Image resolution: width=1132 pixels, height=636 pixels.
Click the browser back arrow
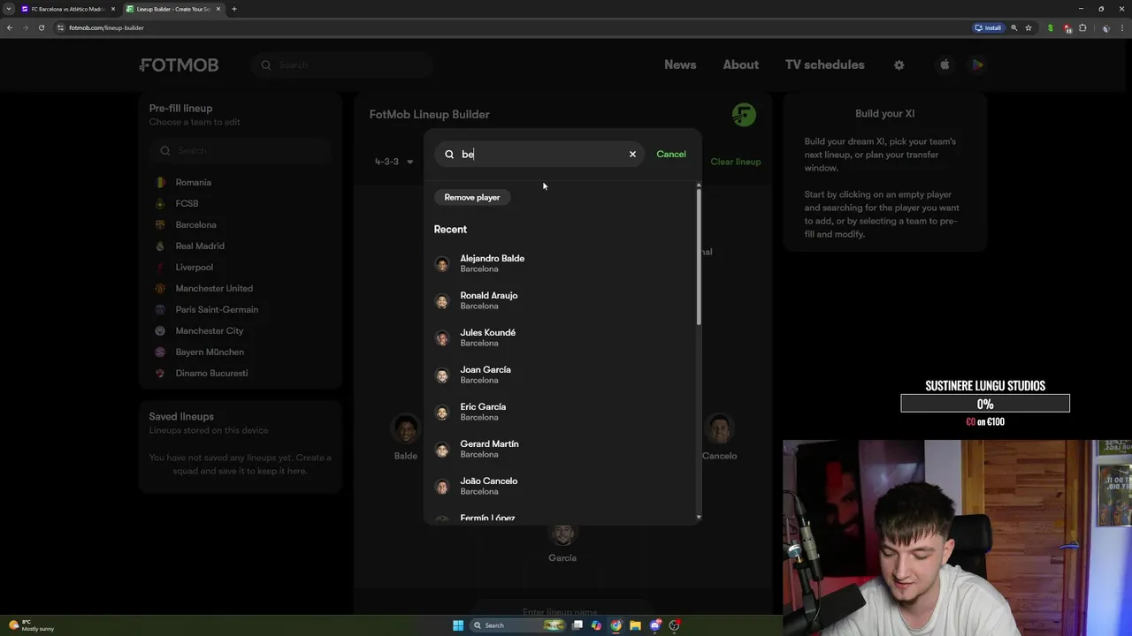pyautogui.click(x=10, y=27)
